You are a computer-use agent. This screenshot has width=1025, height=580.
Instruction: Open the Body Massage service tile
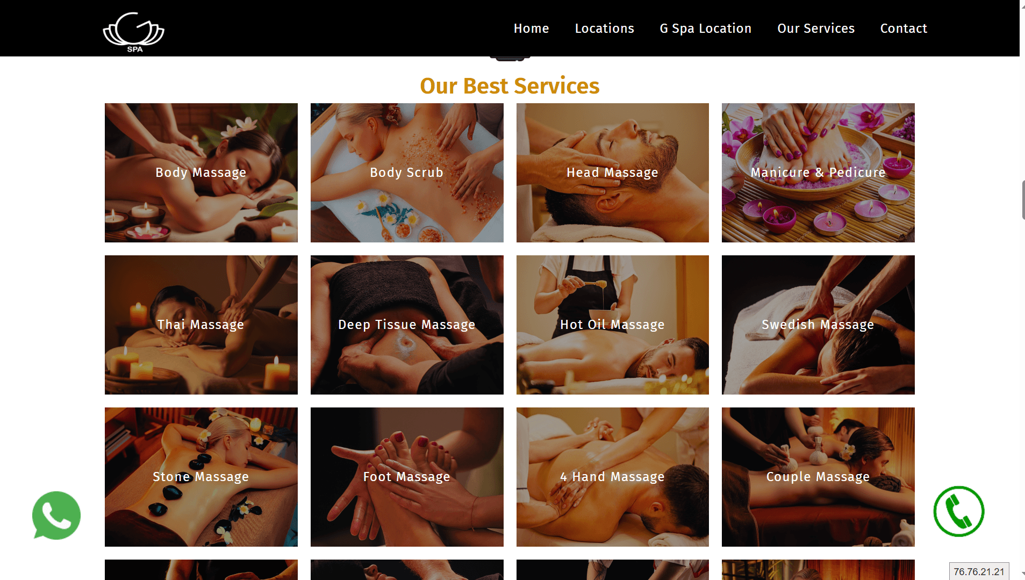point(201,173)
